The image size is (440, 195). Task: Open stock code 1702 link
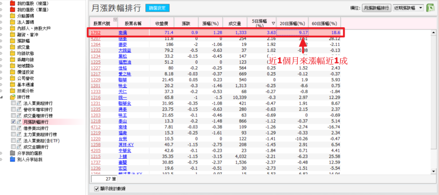[x=96, y=33]
